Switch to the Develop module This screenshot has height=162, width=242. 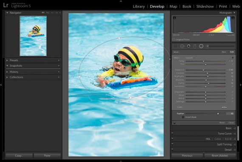point(157,6)
